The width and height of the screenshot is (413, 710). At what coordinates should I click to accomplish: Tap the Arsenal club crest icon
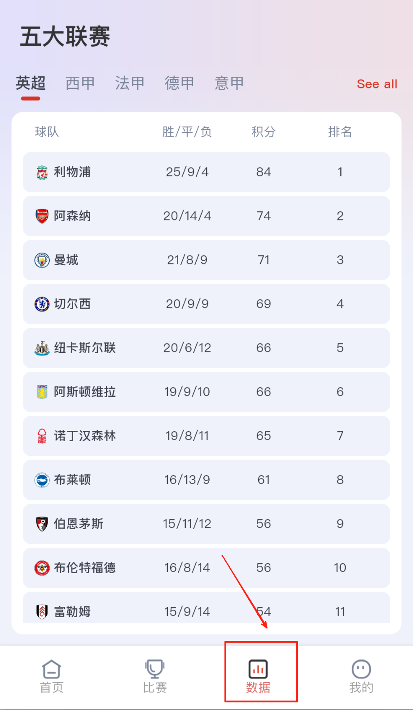(x=42, y=216)
